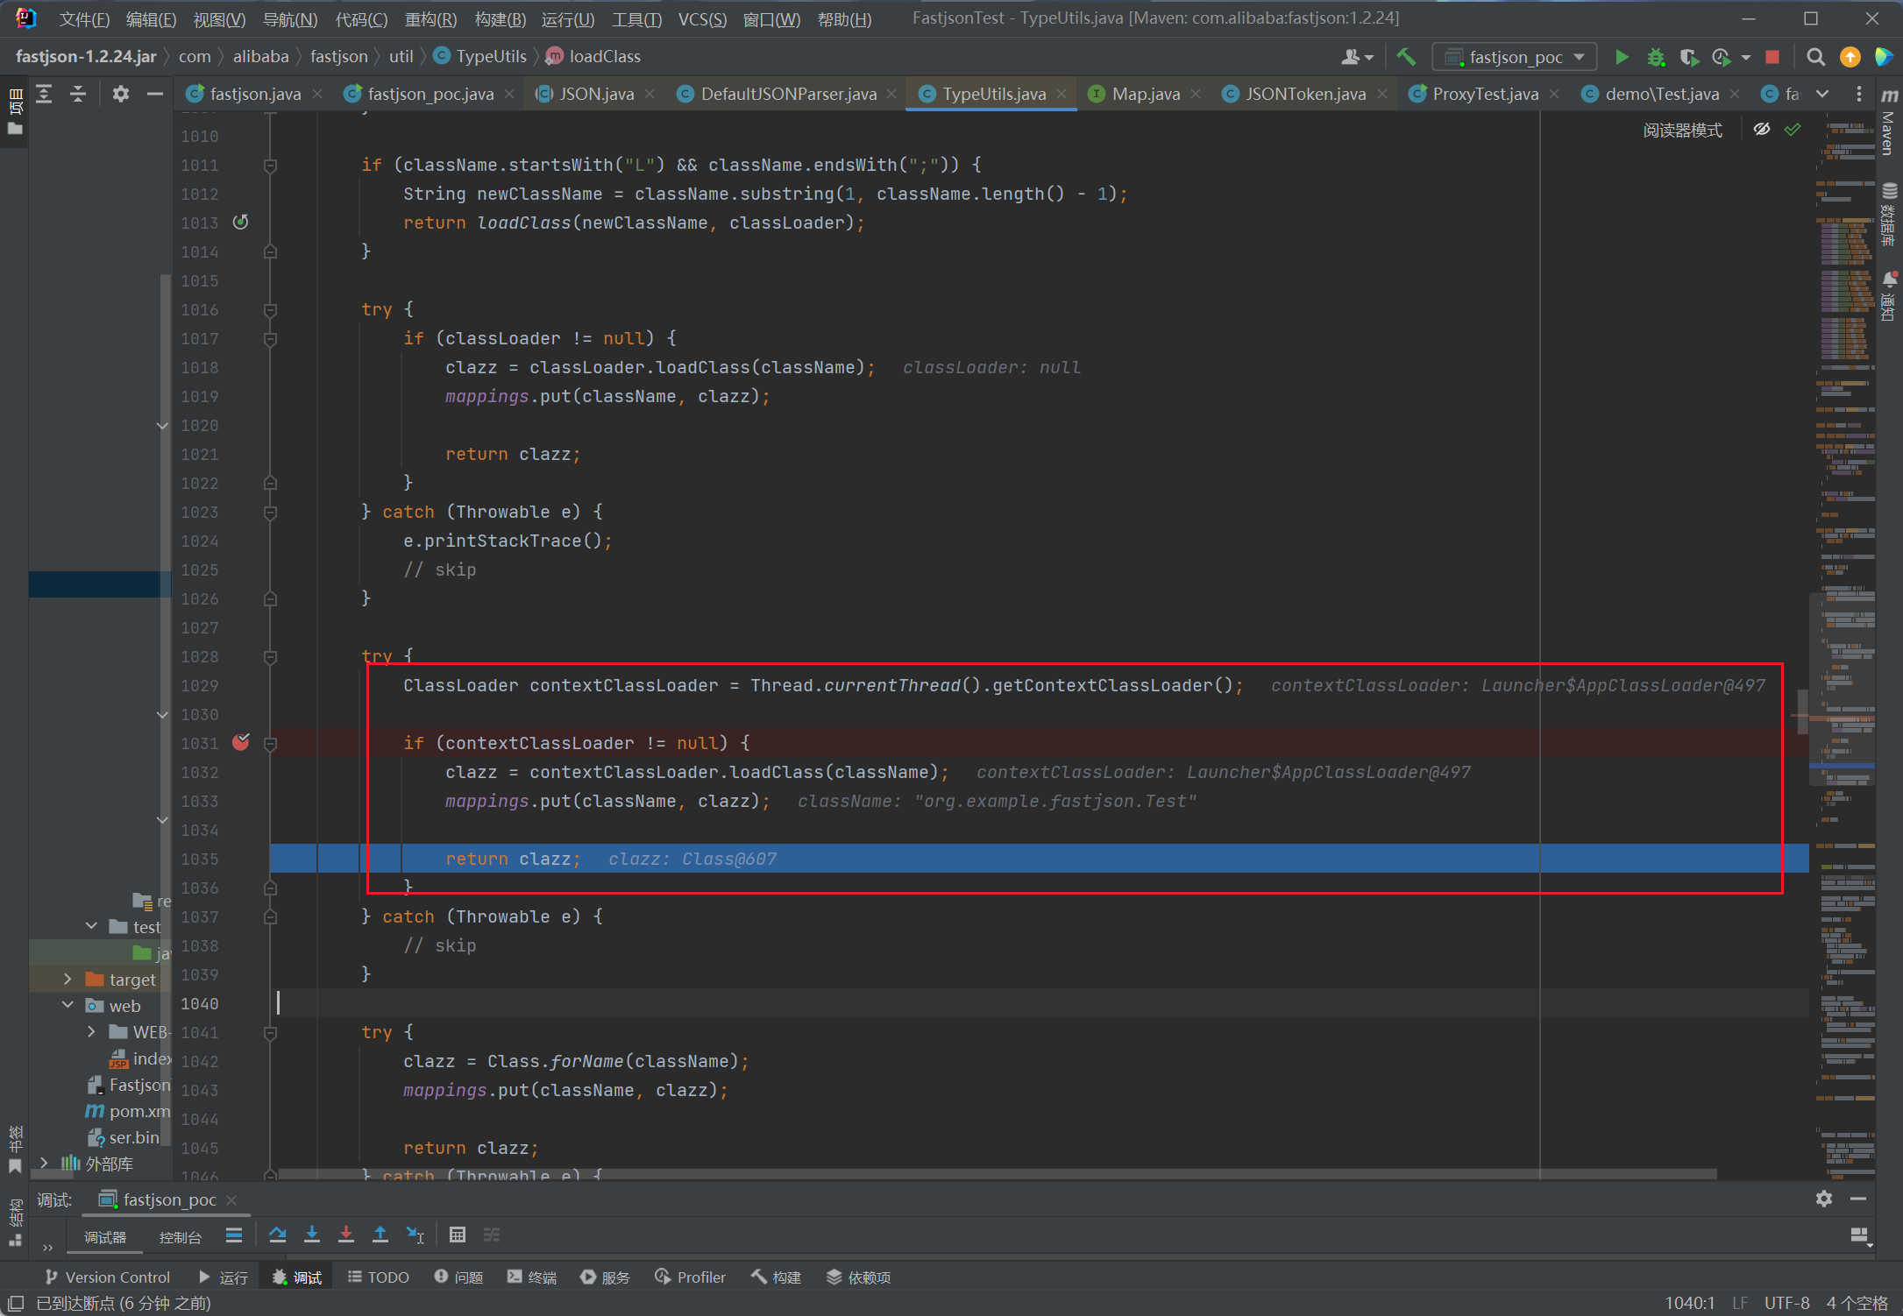Expand the target folder in project tree
This screenshot has height=1316, width=1903.
pyautogui.click(x=67, y=980)
